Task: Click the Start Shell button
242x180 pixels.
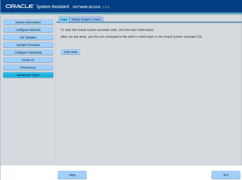Action: click(x=70, y=52)
